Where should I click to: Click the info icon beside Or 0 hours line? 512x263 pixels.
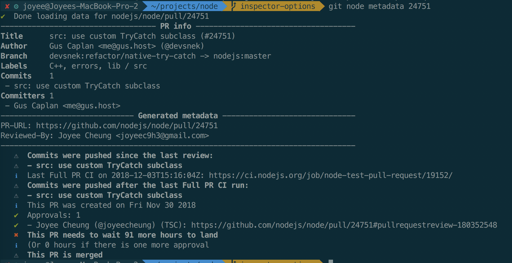pos(16,245)
